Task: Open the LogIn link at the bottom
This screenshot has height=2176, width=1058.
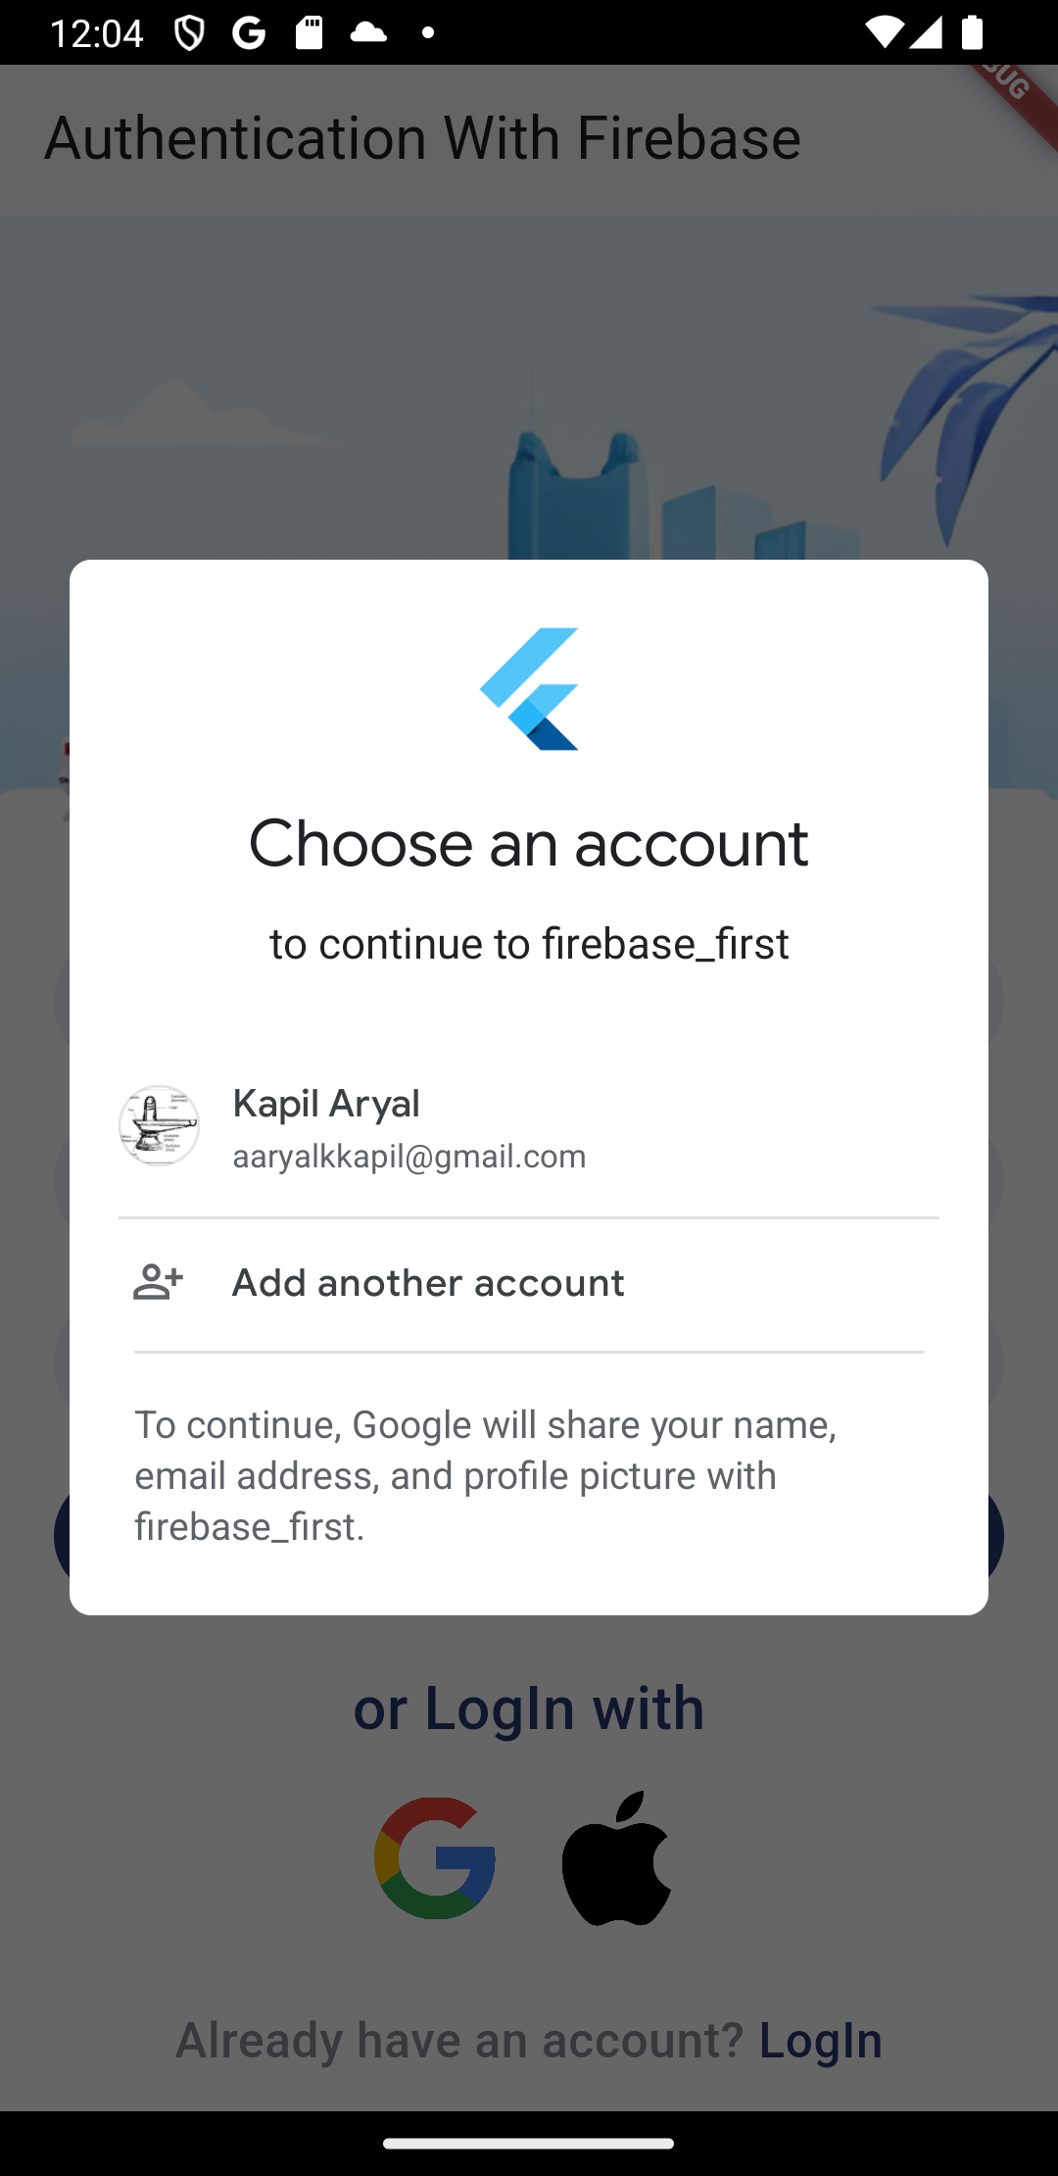Action: pos(821,2040)
